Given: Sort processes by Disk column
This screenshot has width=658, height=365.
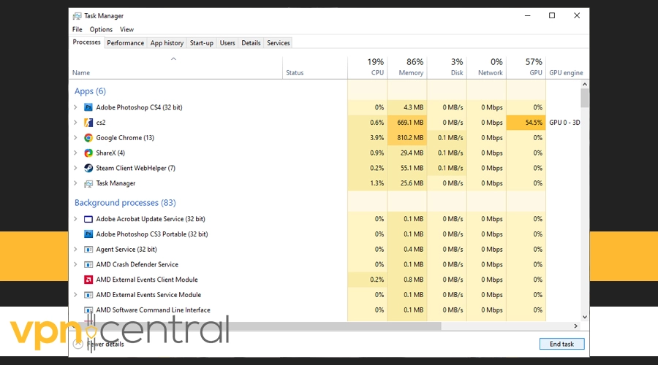Looking at the screenshot, I should pos(447,67).
